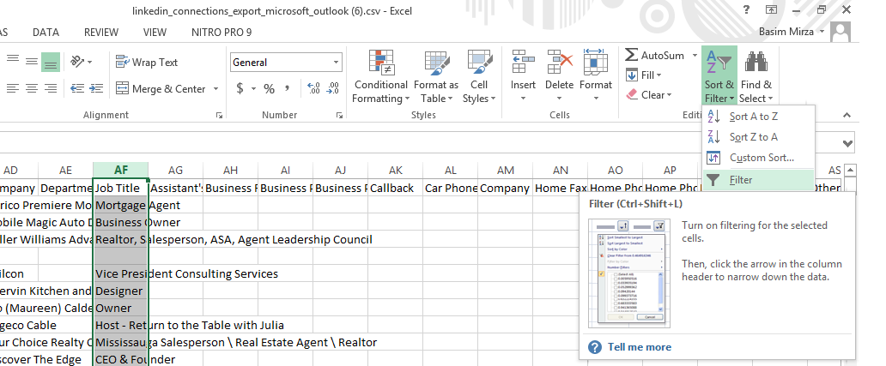The height and width of the screenshot is (366, 886).
Task: Align text left in Alignment group
Action: point(12,88)
